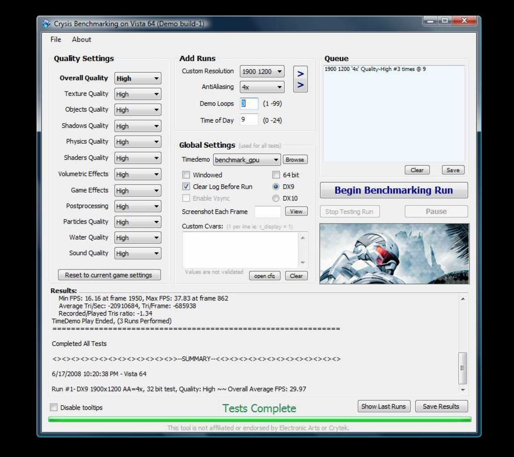Image resolution: width=514 pixels, height=457 pixels.
Task: Open the Timedemo benchmark_gpu dropdown
Action: 247,160
